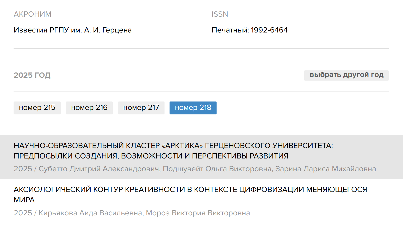Click the journal acronym "Известия РГПУ им. А. И. Герцена"
The image size is (403, 232).
click(x=73, y=30)
